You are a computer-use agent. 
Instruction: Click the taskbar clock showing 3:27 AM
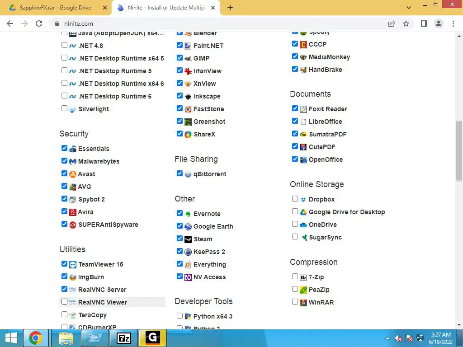point(441,338)
